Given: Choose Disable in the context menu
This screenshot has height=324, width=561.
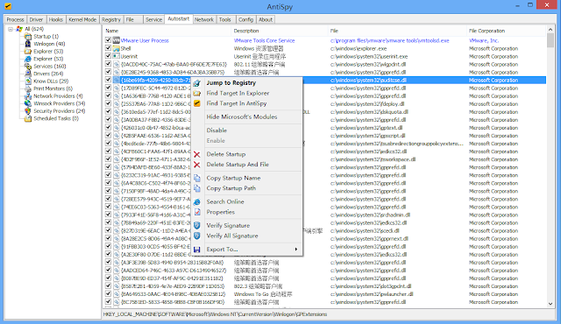Looking at the screenshot, I should point(217,130).
